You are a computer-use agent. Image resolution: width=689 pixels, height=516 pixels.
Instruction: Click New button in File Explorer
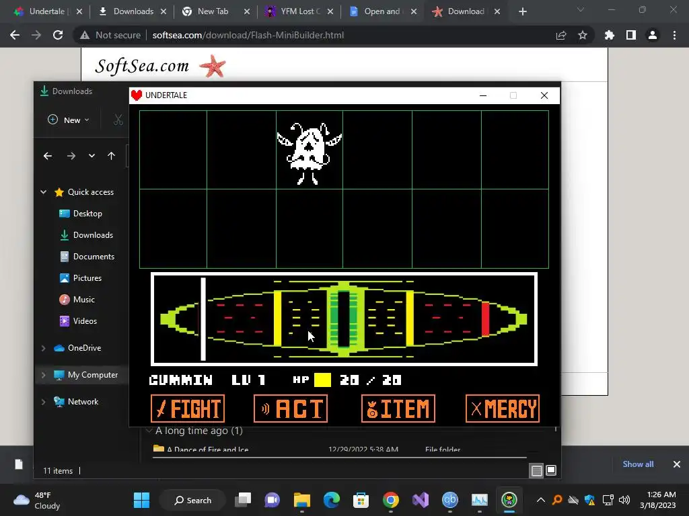click(69, 120)
